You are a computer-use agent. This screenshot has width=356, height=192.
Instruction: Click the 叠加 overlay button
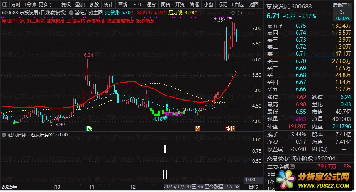pyautogui.click(x=80, y=4)
